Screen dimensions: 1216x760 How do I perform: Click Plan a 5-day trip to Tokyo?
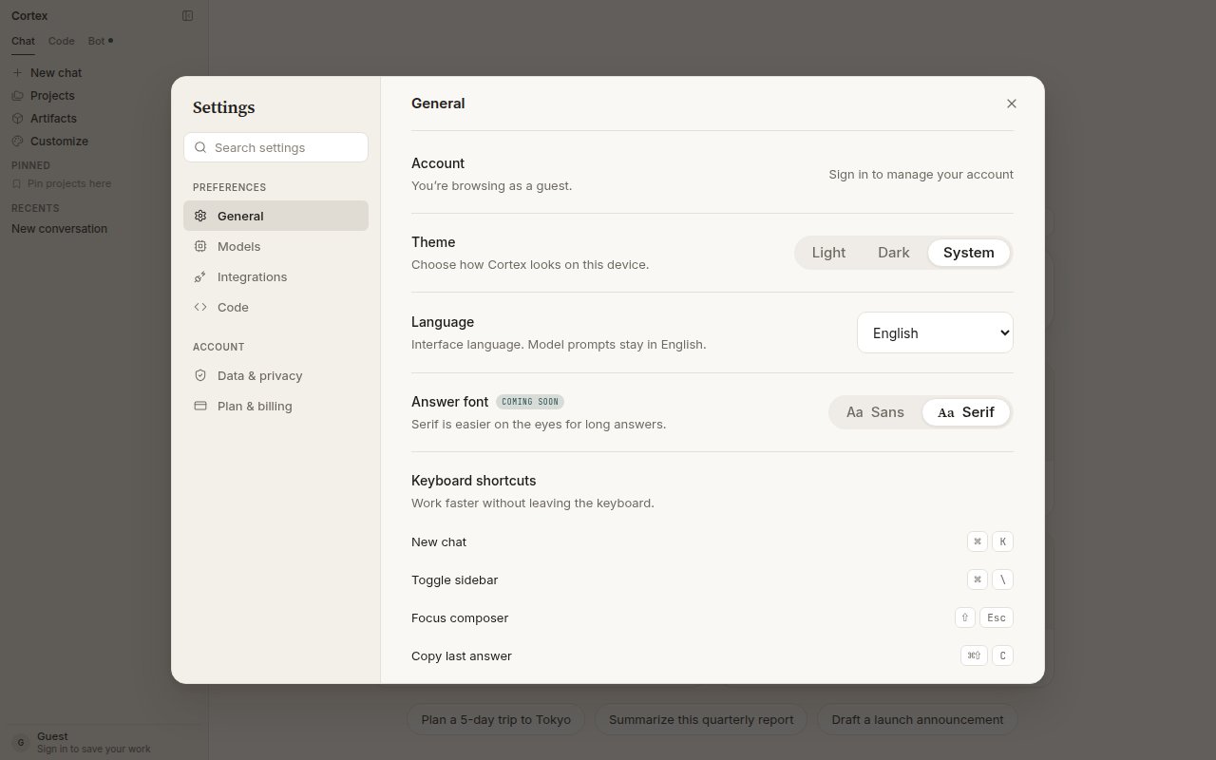[496, 719]
